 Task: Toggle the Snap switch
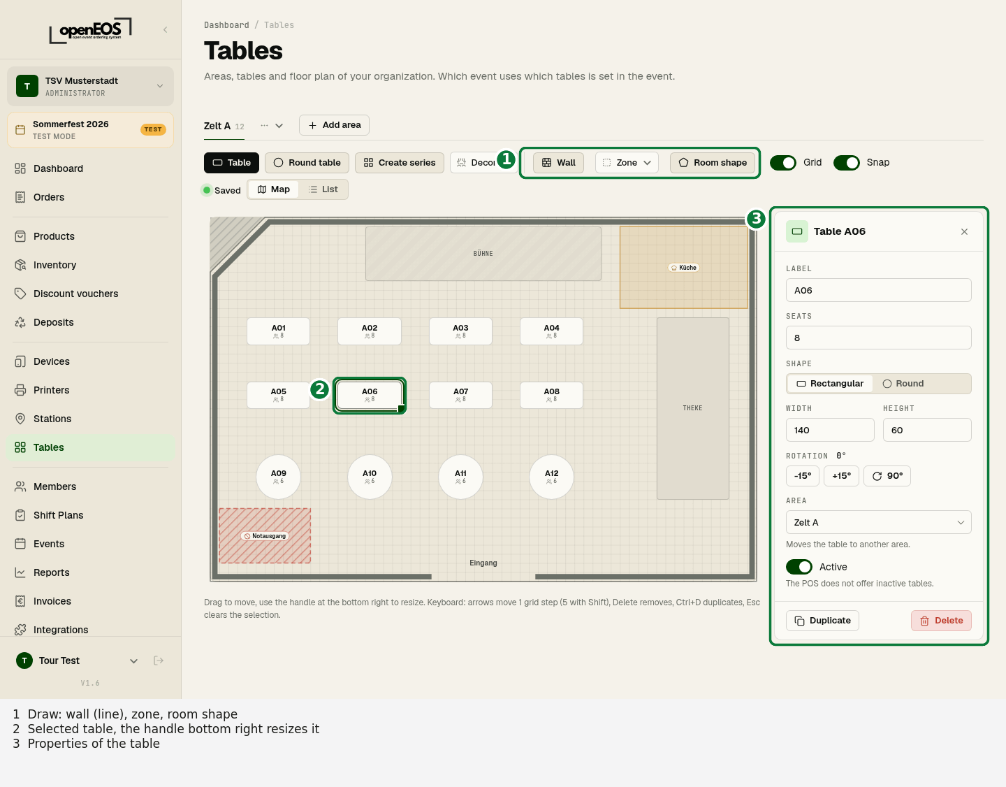coord(847,163)
